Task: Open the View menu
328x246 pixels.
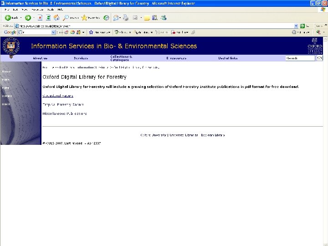Action: pos(25,10)
